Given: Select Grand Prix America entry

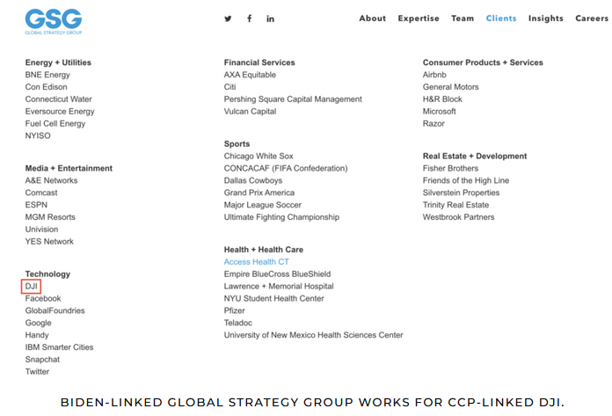Looking at the screenshot, I should (259, 193).
